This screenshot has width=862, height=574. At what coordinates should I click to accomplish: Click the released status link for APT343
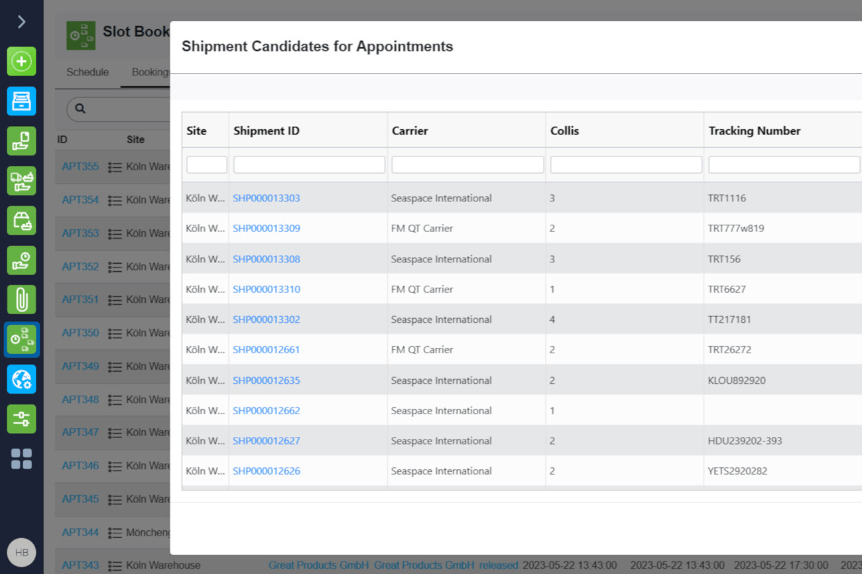coord(499,565)
